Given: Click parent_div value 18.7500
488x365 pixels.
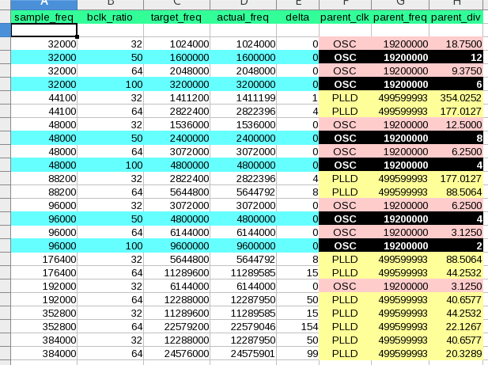Looking at the screenshot, I should pyautogui.click(x=456, y=44).
